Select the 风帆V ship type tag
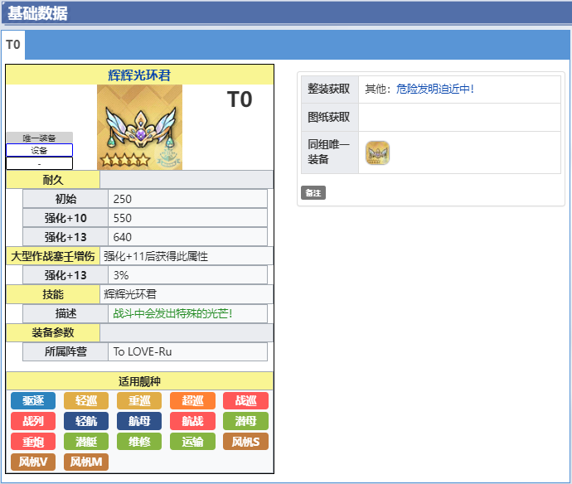This screenshot has height=484, width=572. (33, 462)
